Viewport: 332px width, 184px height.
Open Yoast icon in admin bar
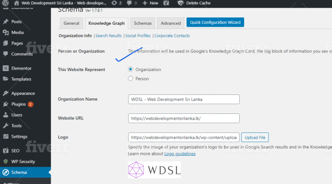click(x=166, y=3)
